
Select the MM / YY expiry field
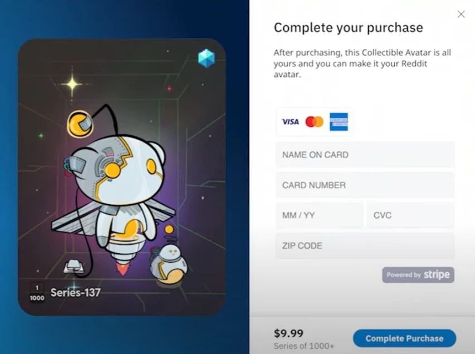[319, 215]
